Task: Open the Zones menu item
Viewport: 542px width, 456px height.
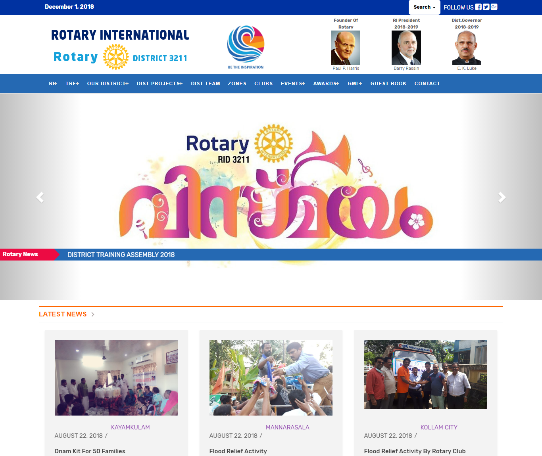Action: point(237,84)
